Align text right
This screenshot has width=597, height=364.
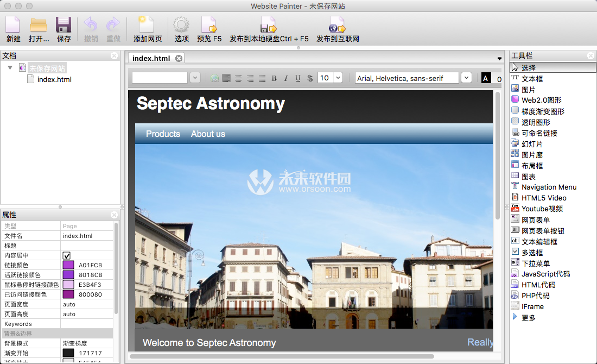250,78
